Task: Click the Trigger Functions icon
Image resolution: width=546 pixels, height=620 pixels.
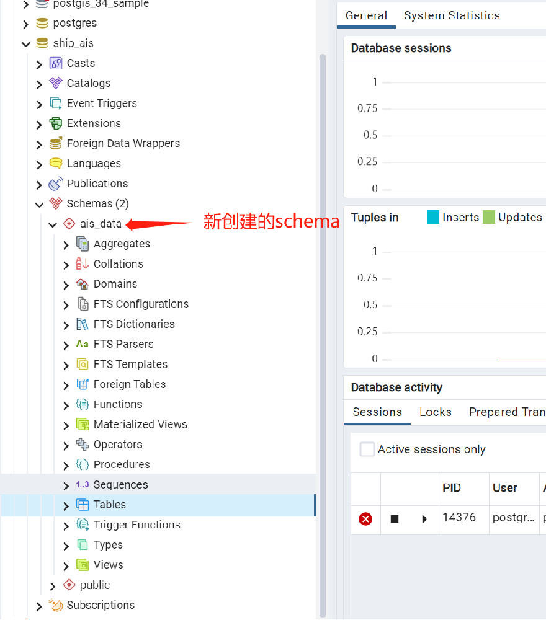Action: (83, 525)
